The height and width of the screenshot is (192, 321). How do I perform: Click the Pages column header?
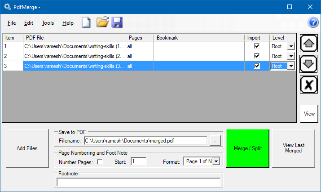[x=140, y=37]
